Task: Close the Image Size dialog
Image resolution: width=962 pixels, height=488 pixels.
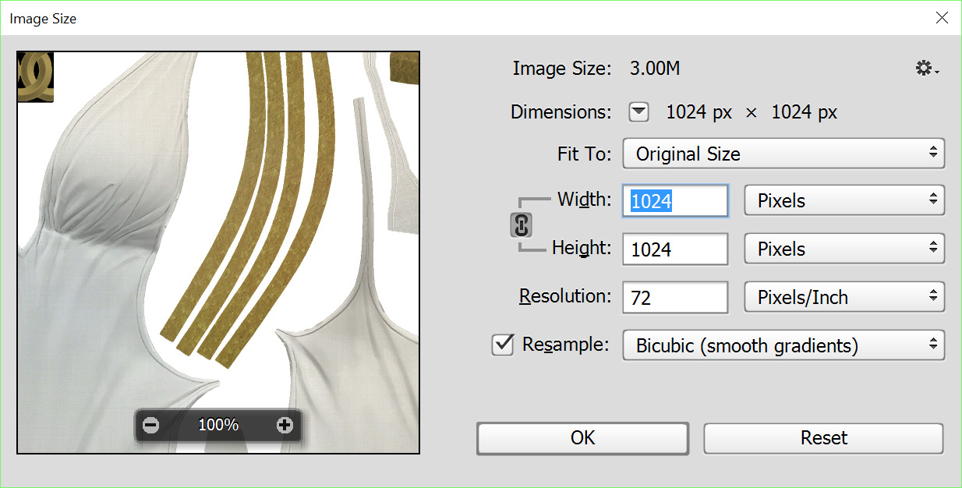Action: coord(942,18)
